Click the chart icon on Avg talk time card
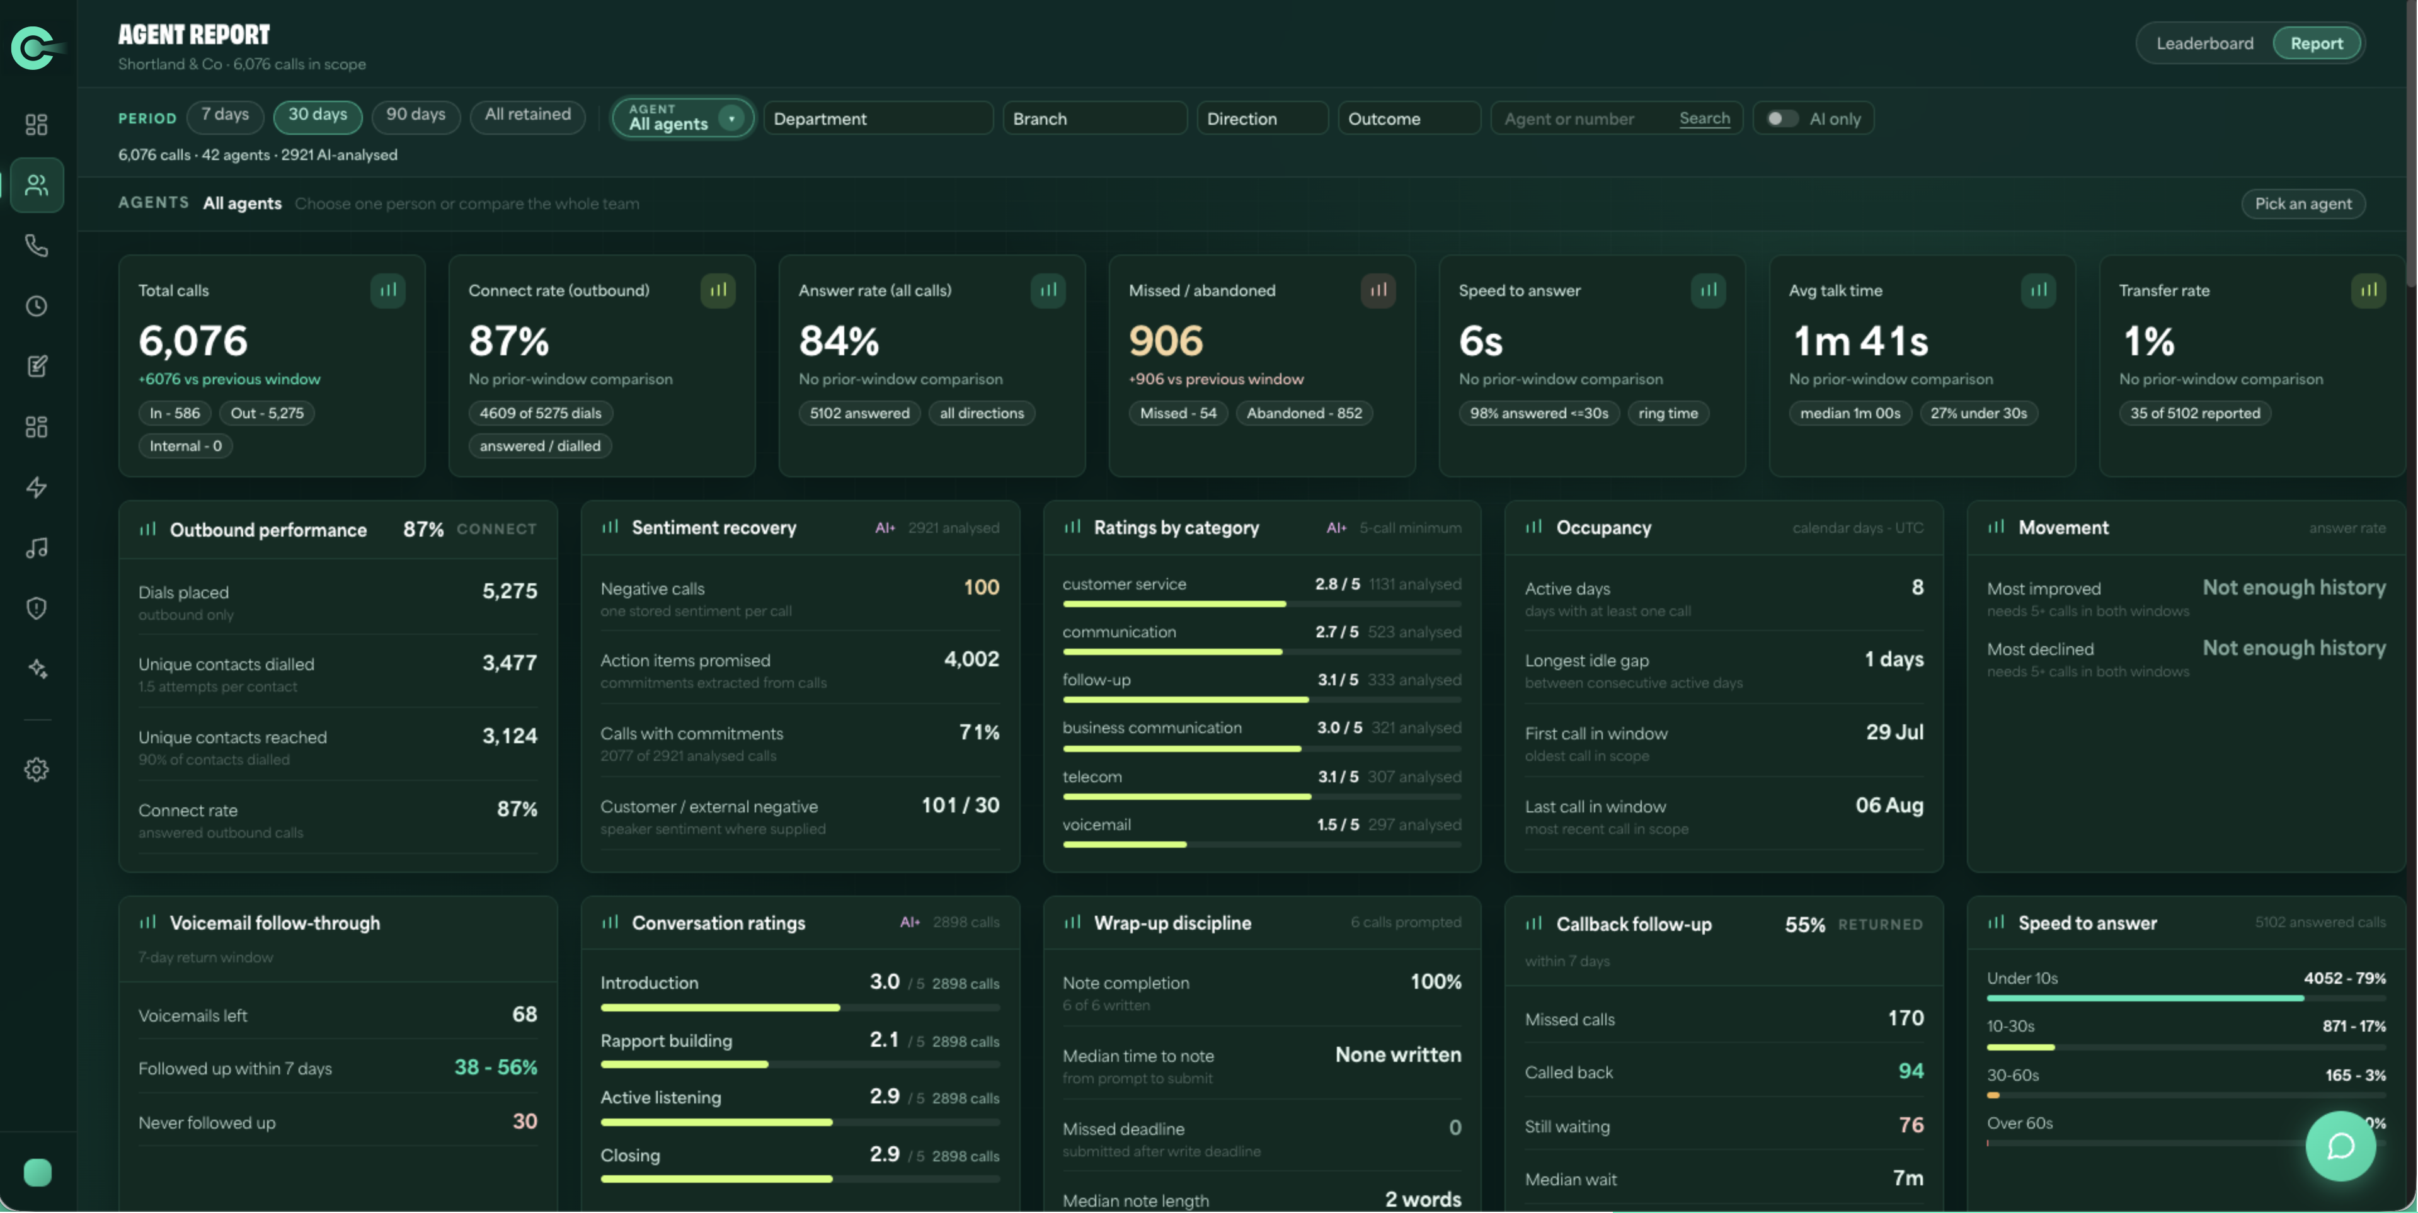The width and height of the screenshot is (2418, 1213). tap(2039, 290)
